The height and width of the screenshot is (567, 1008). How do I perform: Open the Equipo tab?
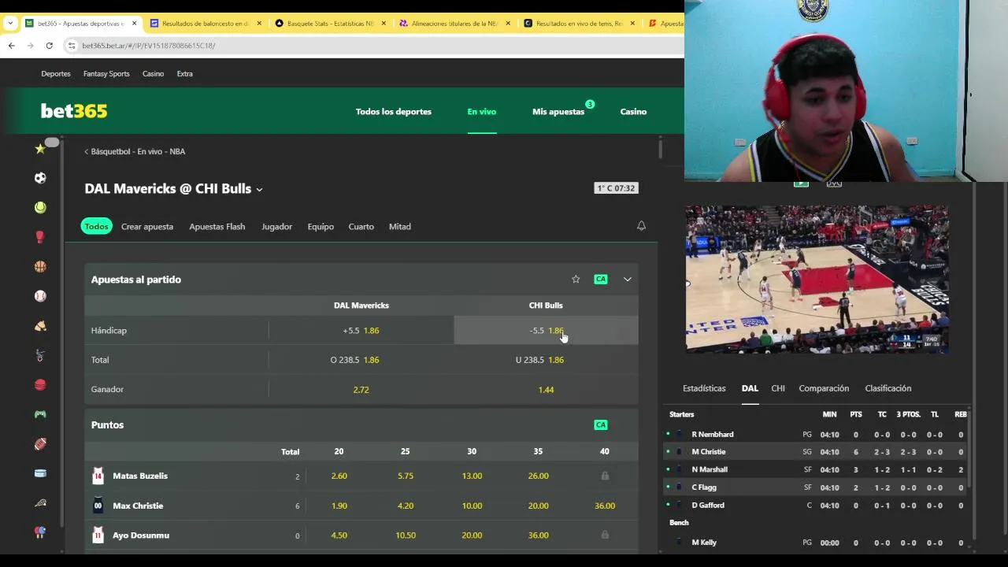(321, 227)
